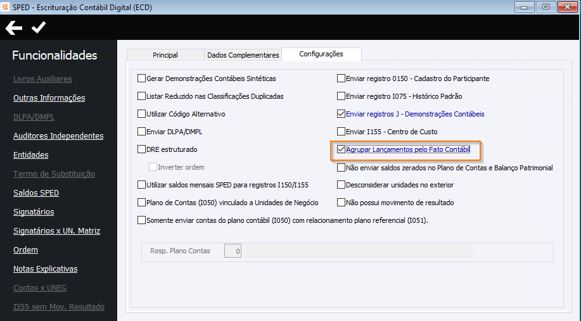The height and width of the screenshot is (321, 581).
Task: Select Signatários in the sidebar
Action: (34, 212)
